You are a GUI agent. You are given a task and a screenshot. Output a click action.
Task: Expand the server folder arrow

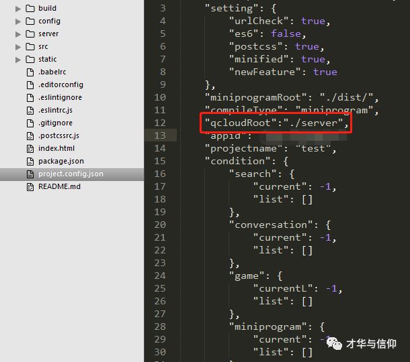coord(18,34)
